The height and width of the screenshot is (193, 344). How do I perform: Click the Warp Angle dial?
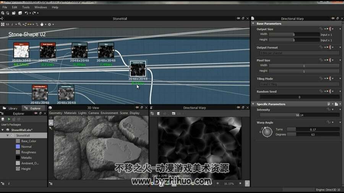[267, 132]
